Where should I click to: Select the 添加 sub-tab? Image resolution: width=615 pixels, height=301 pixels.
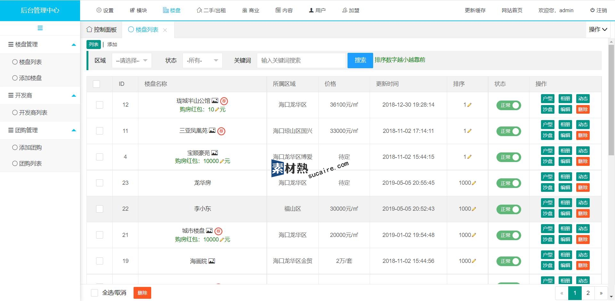[x=112, y=45]
